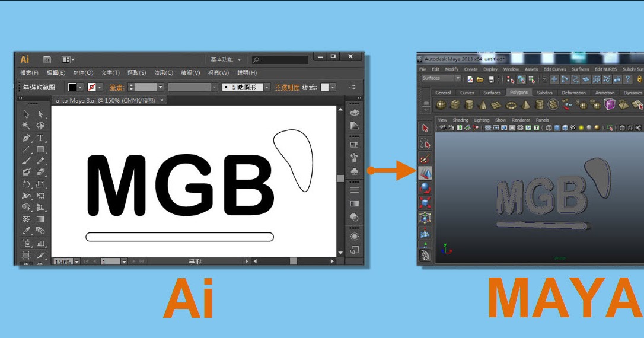Toggle textured display checker icon in Maya

pos(573,128)
